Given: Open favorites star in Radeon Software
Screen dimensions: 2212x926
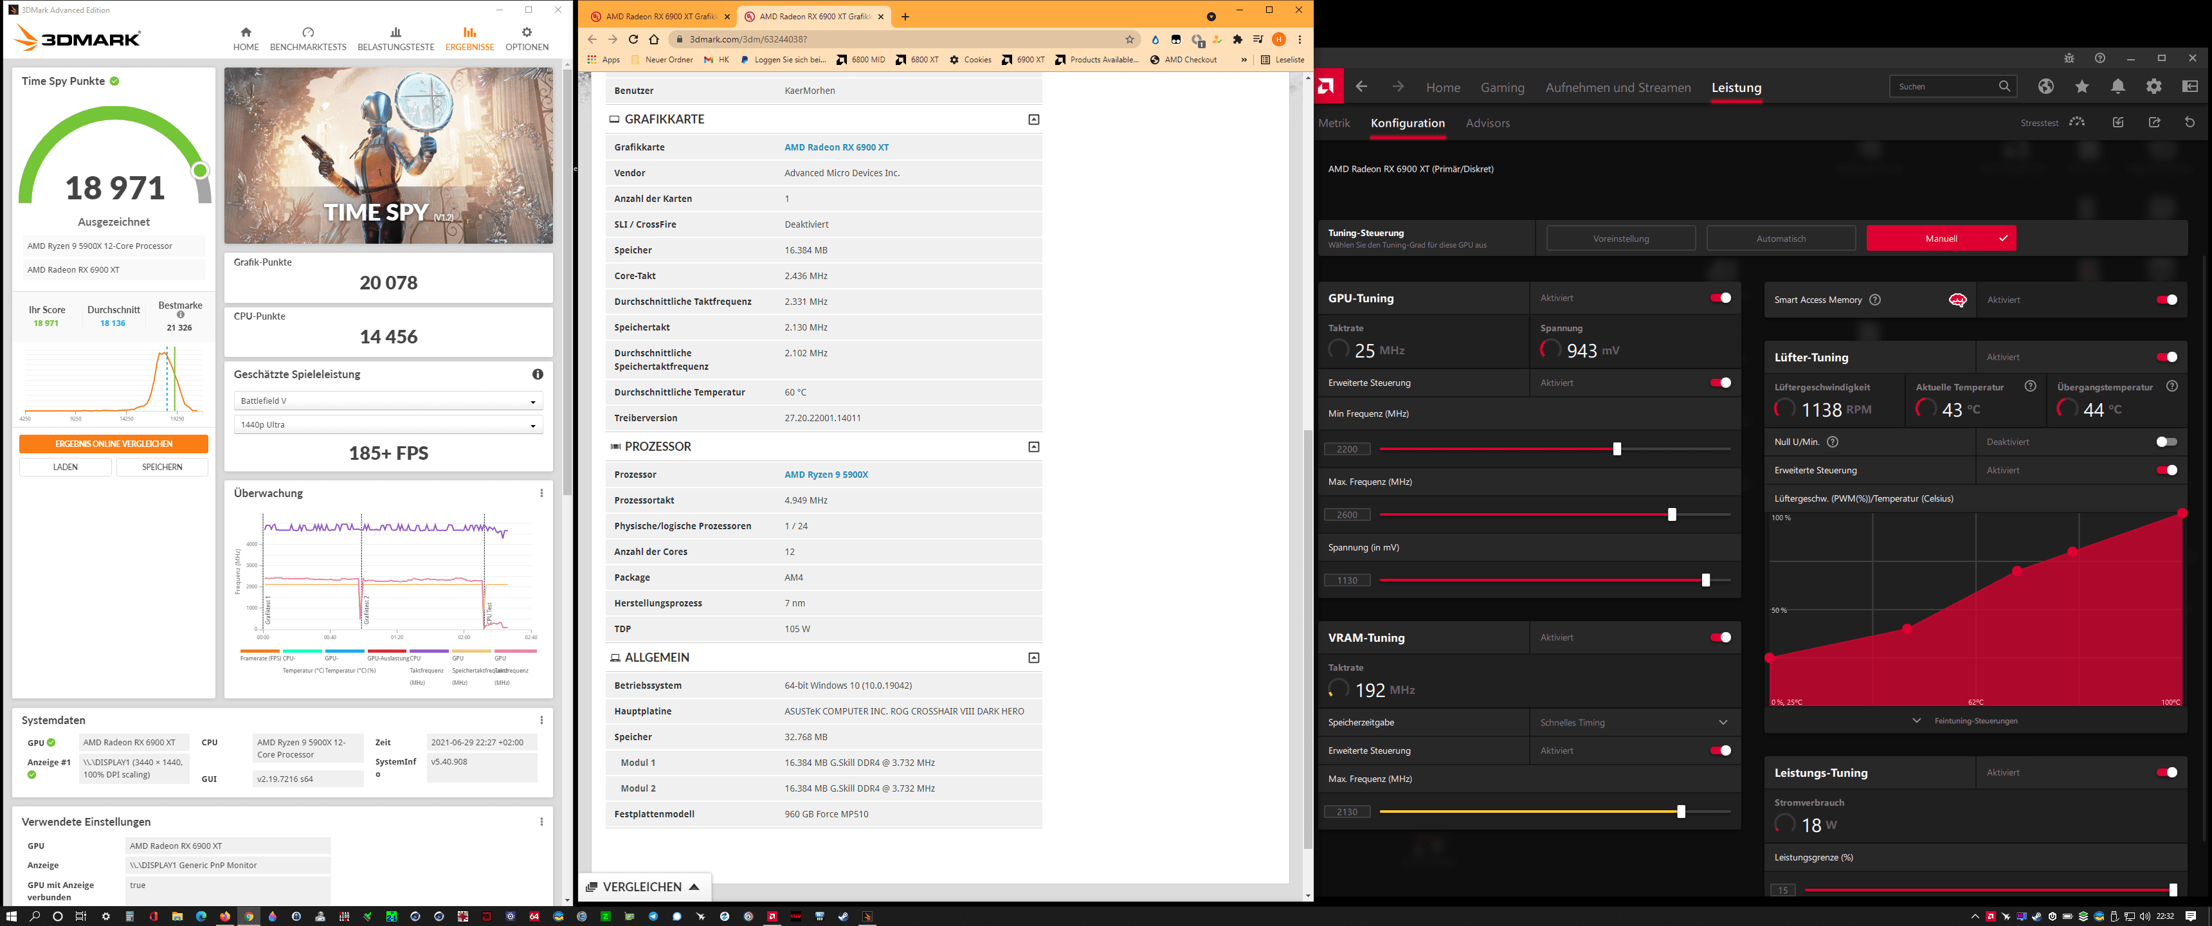Looking at the screenshot, I should 2082,86.
